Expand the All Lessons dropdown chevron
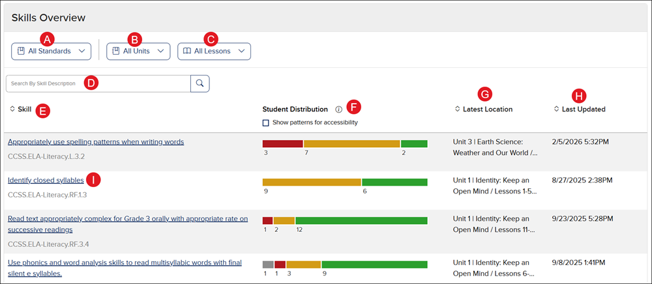 (x=241, y=51)
